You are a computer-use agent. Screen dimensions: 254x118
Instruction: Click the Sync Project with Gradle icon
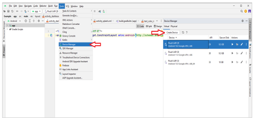point(100,11)
